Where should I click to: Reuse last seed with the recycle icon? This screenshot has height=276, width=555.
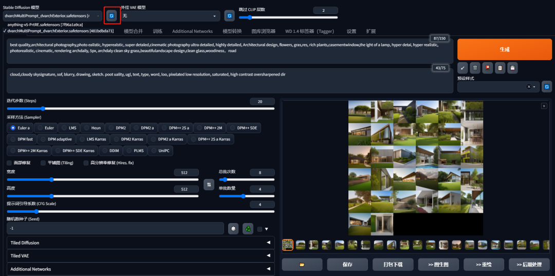click(248, 229)
